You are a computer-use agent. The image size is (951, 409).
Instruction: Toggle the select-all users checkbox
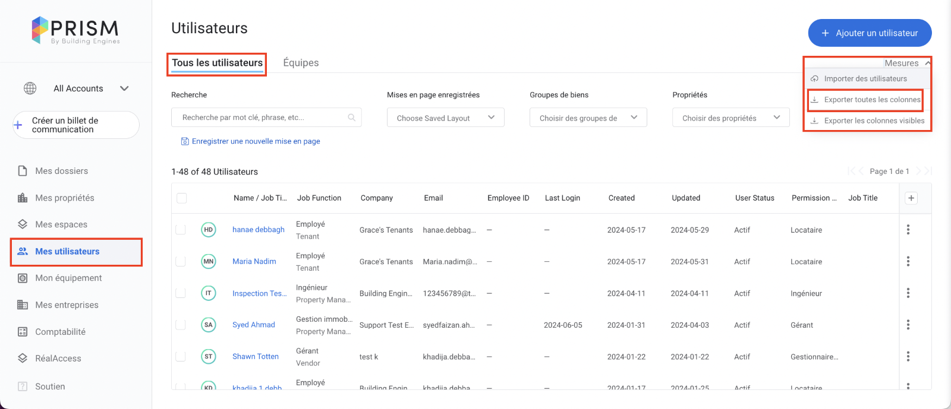tap(182, 198)
